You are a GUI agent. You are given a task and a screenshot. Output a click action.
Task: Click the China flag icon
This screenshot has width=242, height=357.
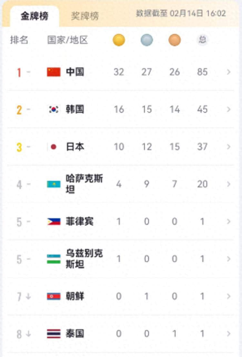(54, 72)
